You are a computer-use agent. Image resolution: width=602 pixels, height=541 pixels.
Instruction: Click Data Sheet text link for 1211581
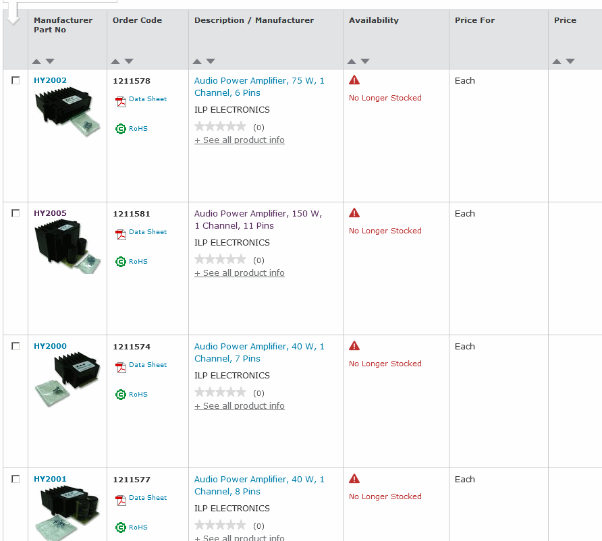pyautogui.click(x=148, y=232)
